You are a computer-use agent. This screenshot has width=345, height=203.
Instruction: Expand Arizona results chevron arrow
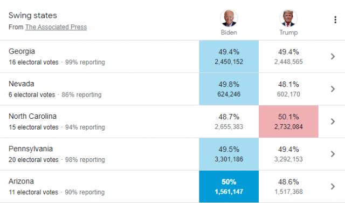tap(333, 186)
